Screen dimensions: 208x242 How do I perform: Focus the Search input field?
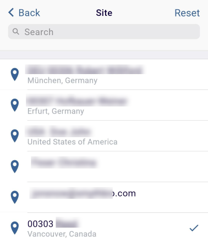coord(104,32)
